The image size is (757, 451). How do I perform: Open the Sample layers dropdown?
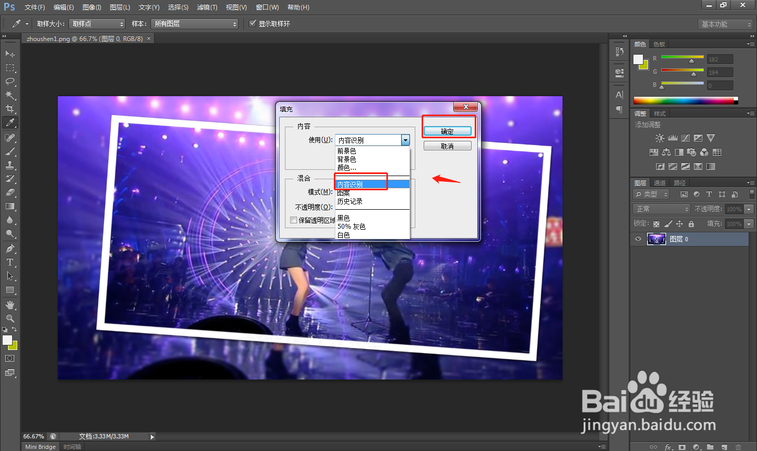tap(195, 24)
